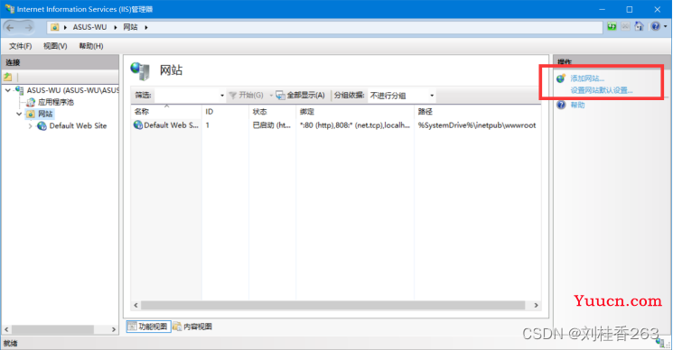
Task: Go back with the navigation arrow
Action: [10, 27]
